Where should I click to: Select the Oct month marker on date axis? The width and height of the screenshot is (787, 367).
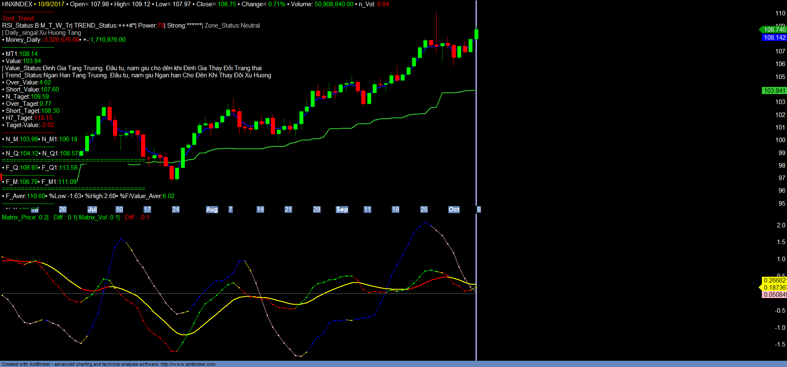(x=454, y=209)
